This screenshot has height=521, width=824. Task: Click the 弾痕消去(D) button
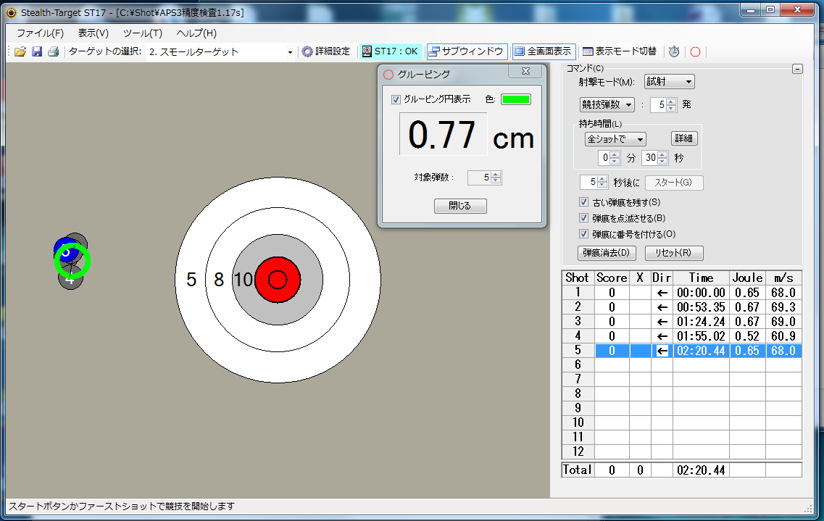pos(607,253)
